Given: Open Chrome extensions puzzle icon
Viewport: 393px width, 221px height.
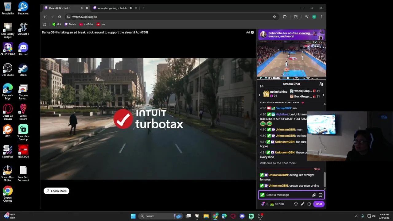Looking at the screenshot, I should pyautogui.click(x=285, y=17).
